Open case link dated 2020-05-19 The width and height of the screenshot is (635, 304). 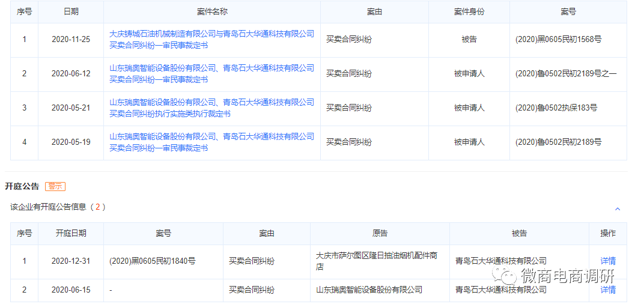pos(211,142)
